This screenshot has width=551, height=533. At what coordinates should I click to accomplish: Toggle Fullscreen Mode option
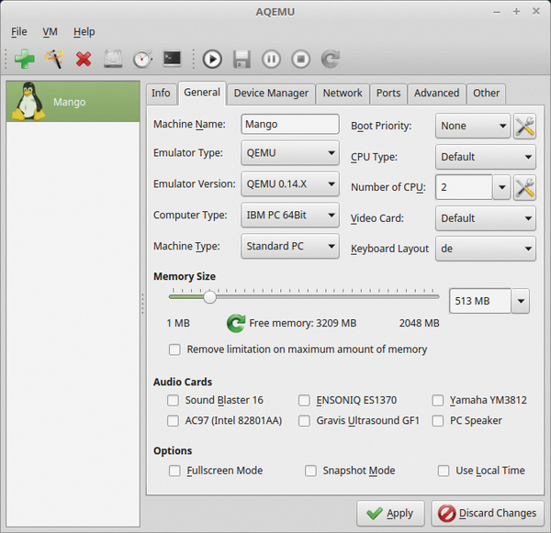tap(174, 471)
